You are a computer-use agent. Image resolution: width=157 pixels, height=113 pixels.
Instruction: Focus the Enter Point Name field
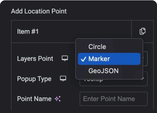[x=114, y=99]
